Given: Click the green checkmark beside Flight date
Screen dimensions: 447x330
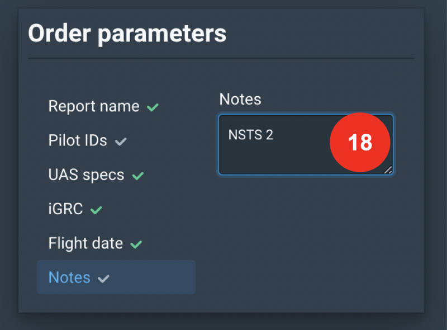Looking at the screenshot, I should [x=136, y=244].
